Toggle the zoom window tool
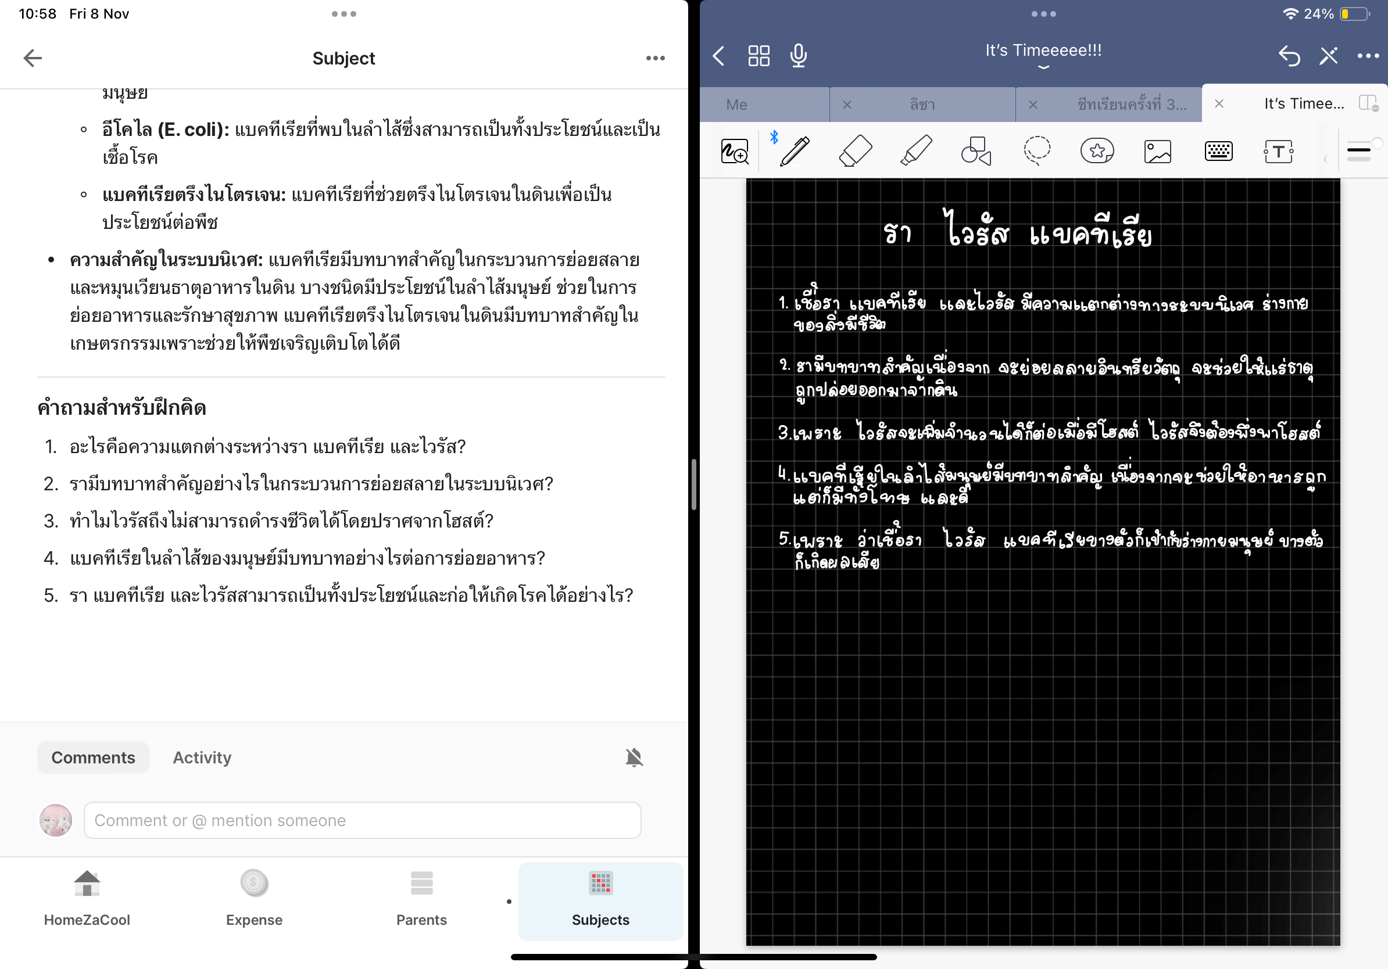 735,151
